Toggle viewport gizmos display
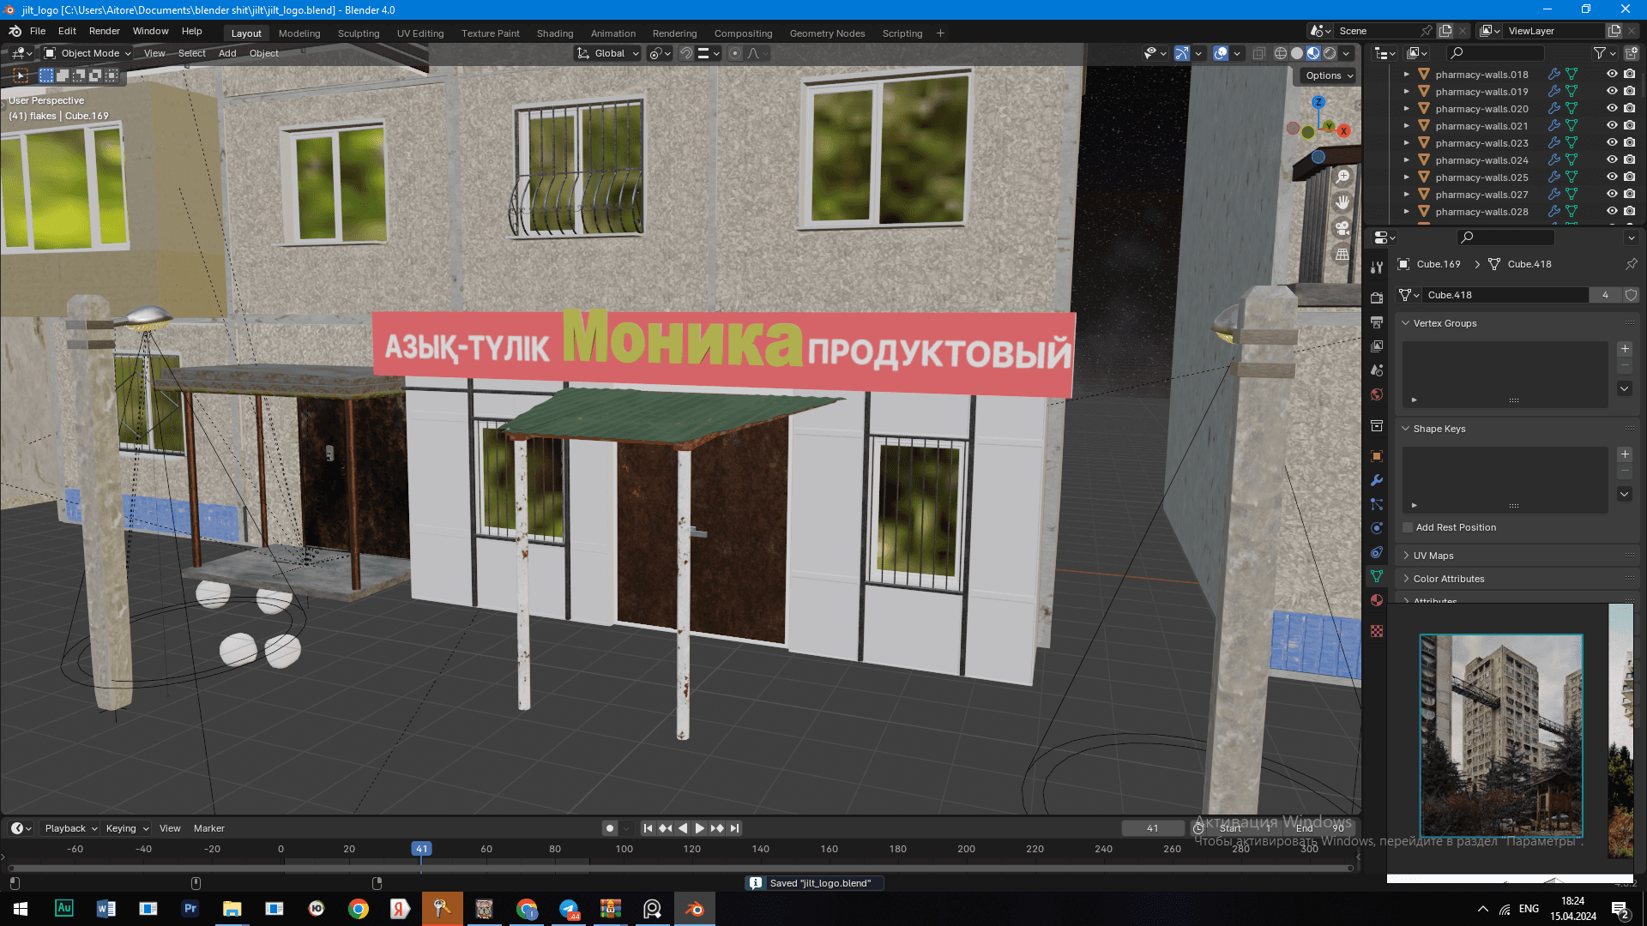 point(1182,53)
